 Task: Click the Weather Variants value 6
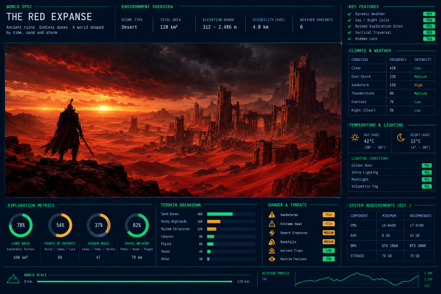pos(301,28)
